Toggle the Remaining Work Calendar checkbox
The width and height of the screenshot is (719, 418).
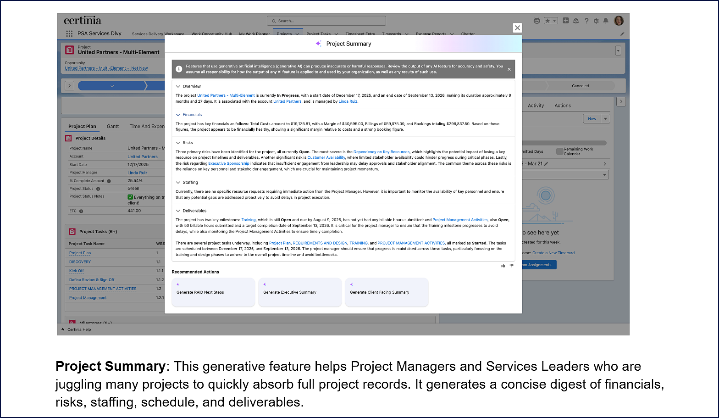(x=559, y=151)
